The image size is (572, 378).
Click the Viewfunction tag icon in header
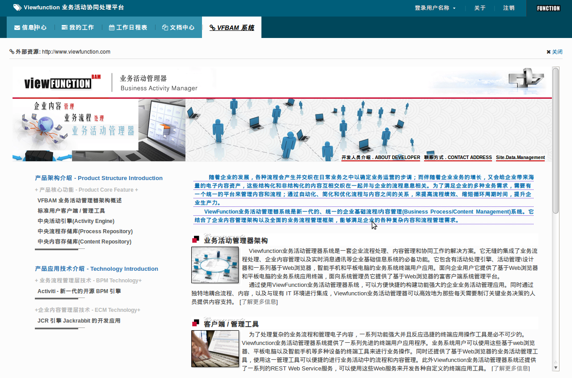17,8
